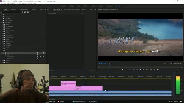
Task: Open the History panel tab
Action: click(34, 10)
